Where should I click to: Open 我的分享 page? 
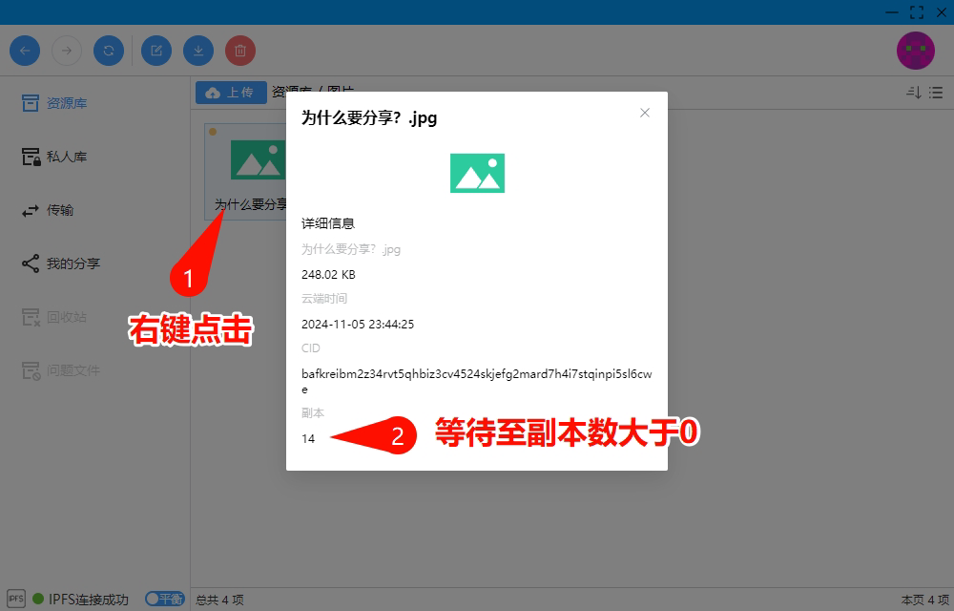61,263
